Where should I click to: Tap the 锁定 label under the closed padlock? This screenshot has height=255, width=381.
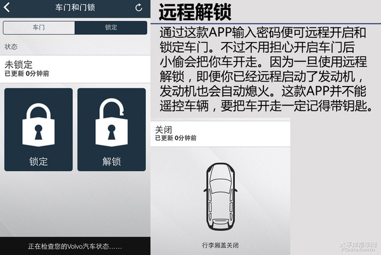tap(38, 162)
